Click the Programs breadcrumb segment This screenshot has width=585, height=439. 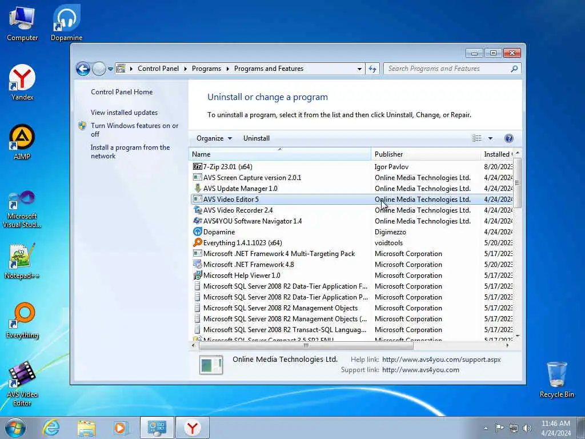pyautogui.click(x=206, y=69)
